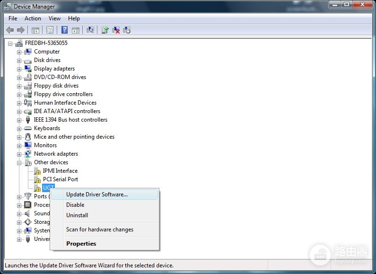Click Scan for hardware changes toolbar icon

click(90, 30)
